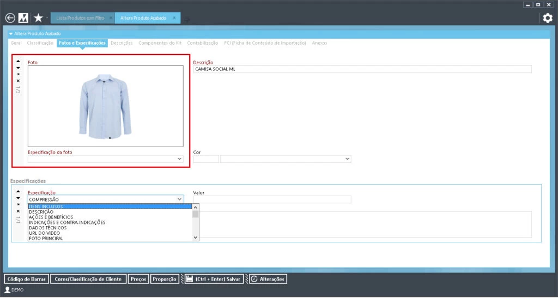Click the application logo home icon
558x298 pixels.
[23, 18]
